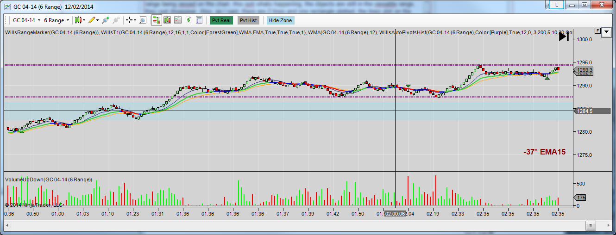Select the down triangle marker near crosshair

point(408,86)
